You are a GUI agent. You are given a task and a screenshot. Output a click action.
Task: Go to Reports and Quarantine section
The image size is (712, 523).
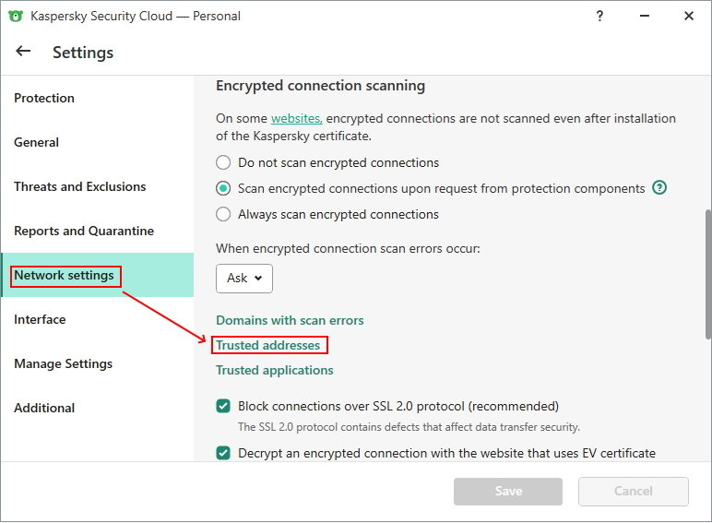pyautogui.click(x=84, y=231)
